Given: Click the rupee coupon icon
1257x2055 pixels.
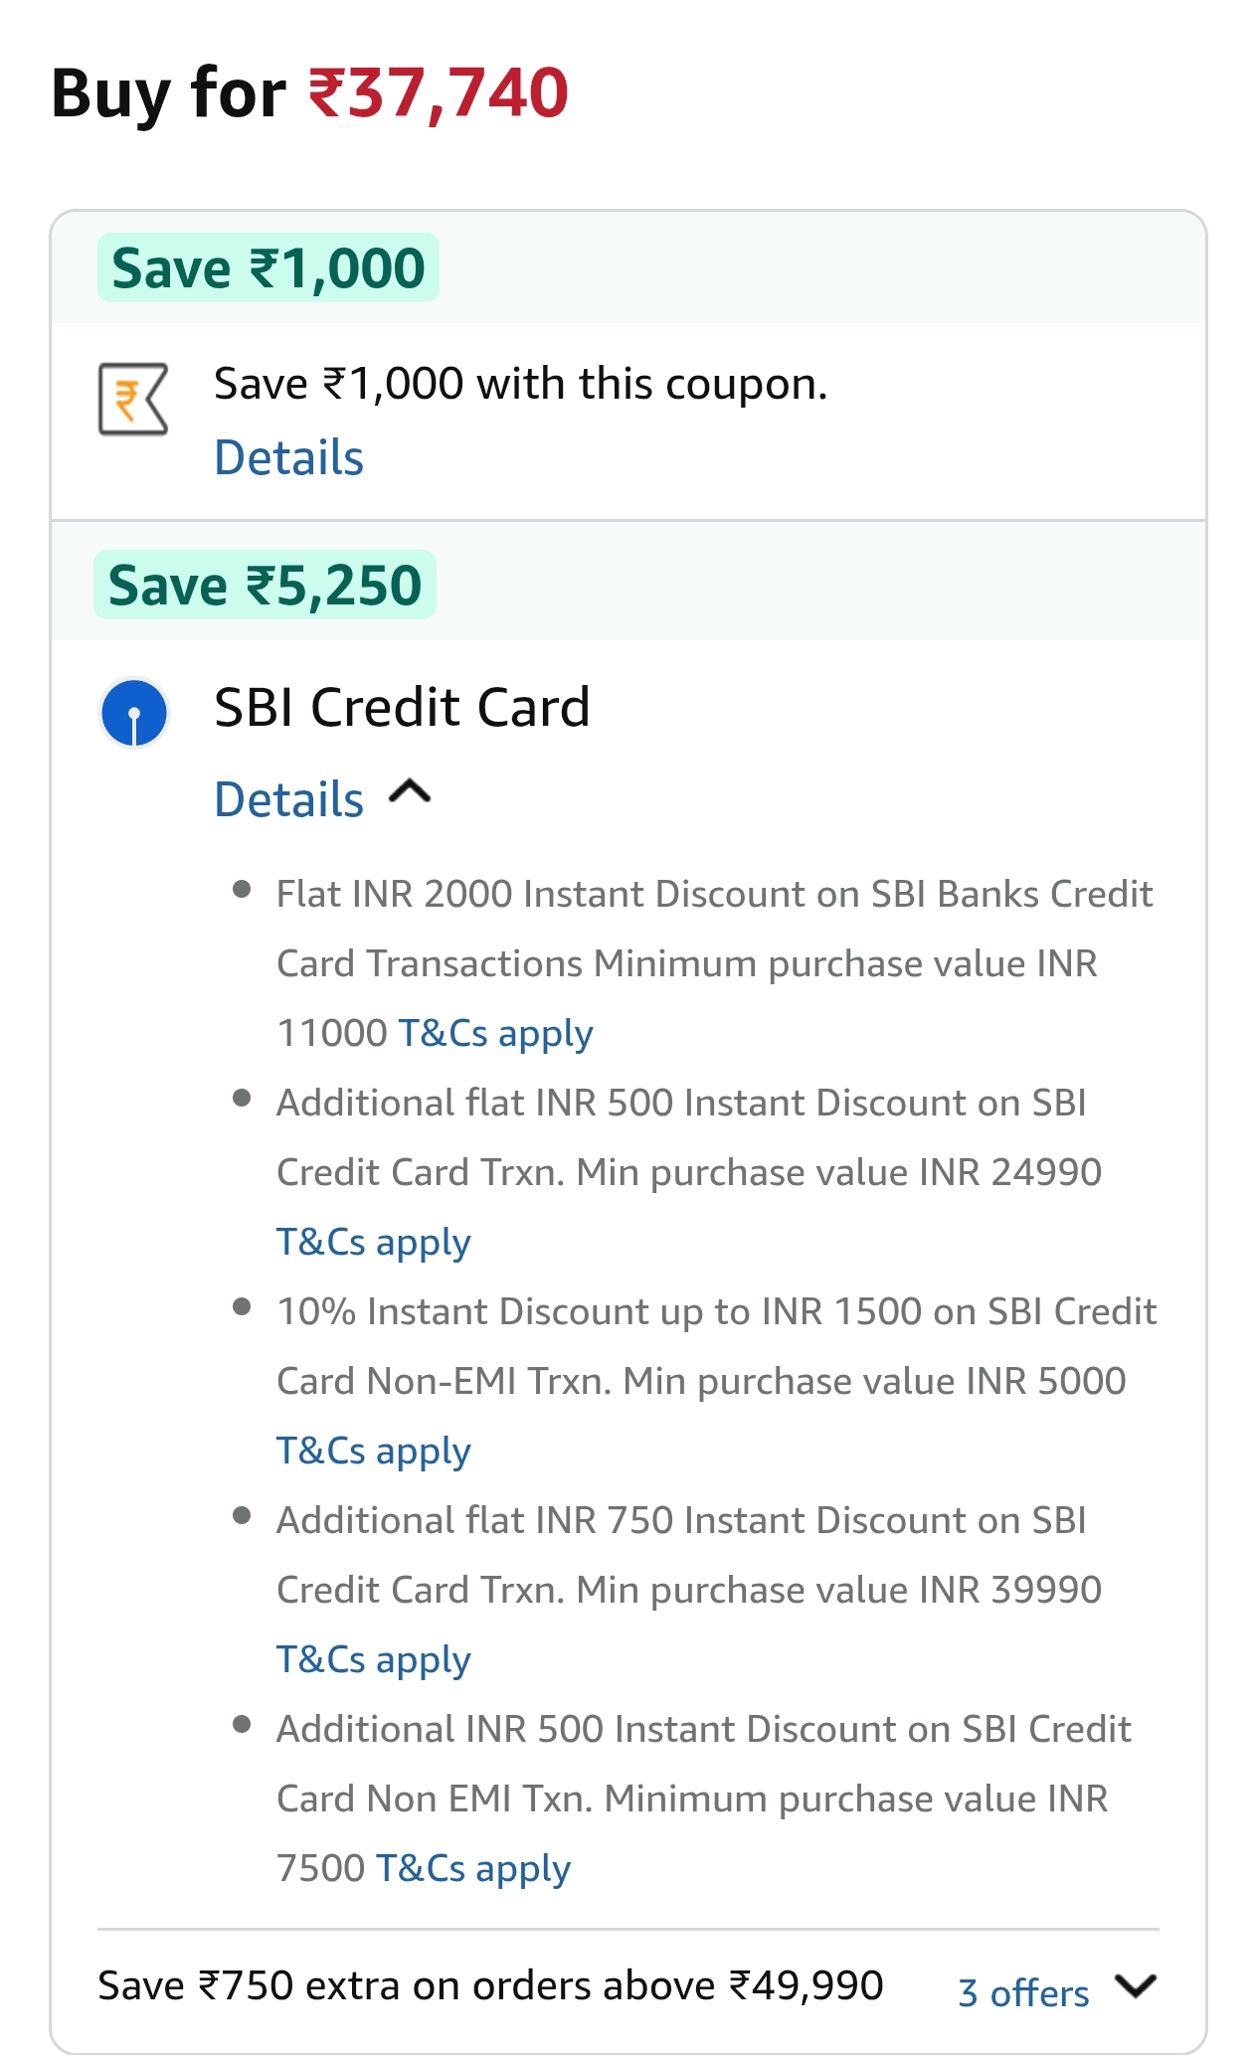Looking at the screenshot, I should point(133,400).
